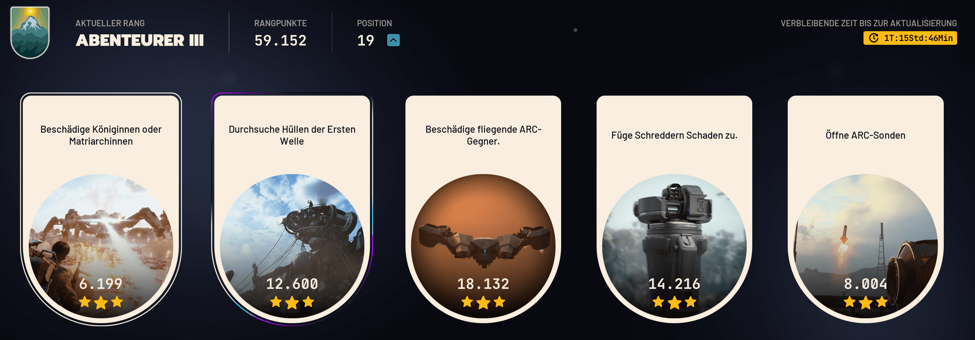Click the clock icon in the yellow timer
This screenshot has width=975, height=340.
(x=874, y=38)
